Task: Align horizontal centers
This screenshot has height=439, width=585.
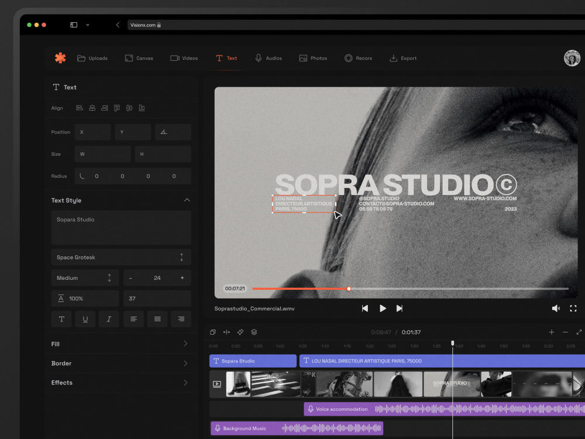Action: pos(92,108)
